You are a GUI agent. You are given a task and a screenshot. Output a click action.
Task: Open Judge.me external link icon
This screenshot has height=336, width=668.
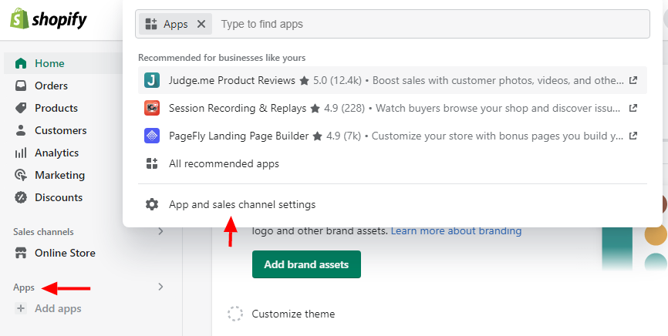633,80
